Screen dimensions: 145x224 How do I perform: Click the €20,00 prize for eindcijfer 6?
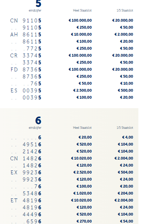tap(85, 137)
